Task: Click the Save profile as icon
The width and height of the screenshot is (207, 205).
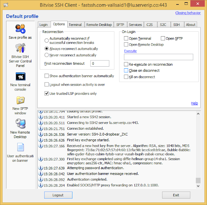Action: [x=20, y=29]
